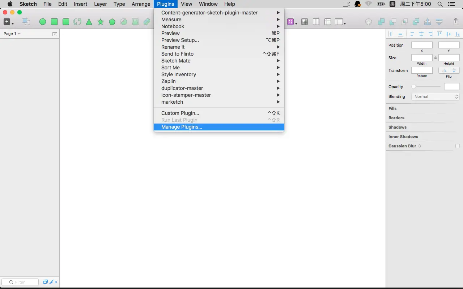The image size is (463, 289).
Task: Click the Move Backward icon
Action: (439, 22)
